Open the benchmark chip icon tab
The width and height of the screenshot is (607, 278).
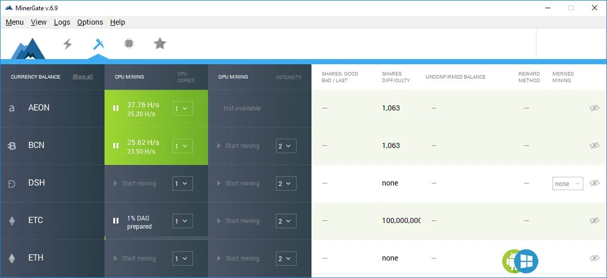pyautogui.click(x=129, y=43)
